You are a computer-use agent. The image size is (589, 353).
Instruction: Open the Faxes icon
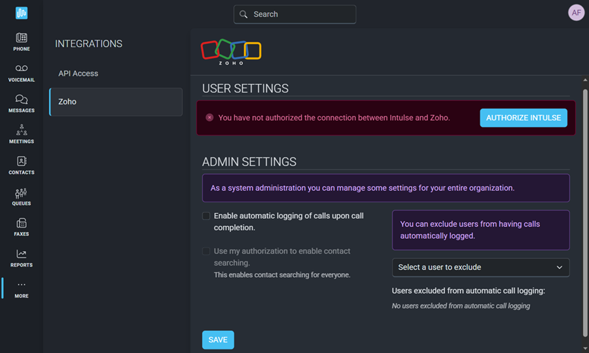[22, 224]
